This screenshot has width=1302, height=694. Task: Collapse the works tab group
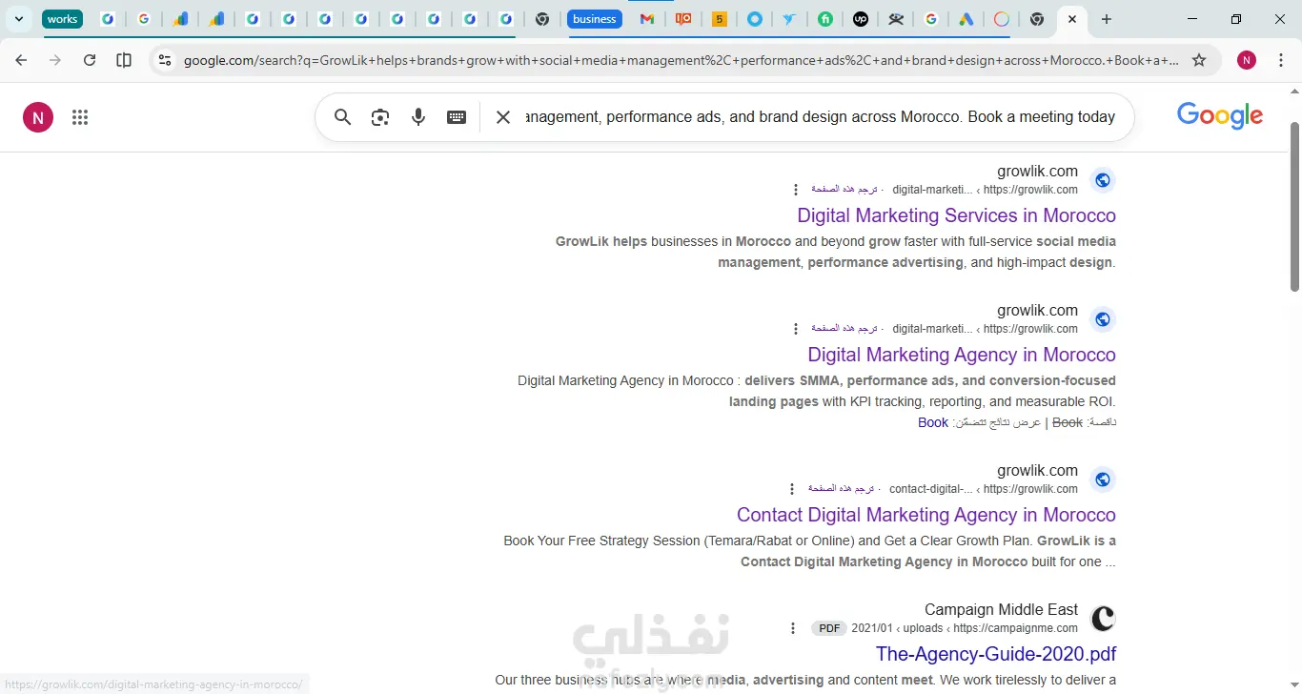click(62, 19)
